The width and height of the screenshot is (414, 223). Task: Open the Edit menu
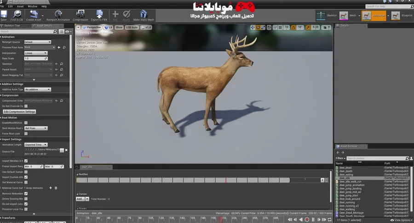pyautogui.click(x=10, y=6)
